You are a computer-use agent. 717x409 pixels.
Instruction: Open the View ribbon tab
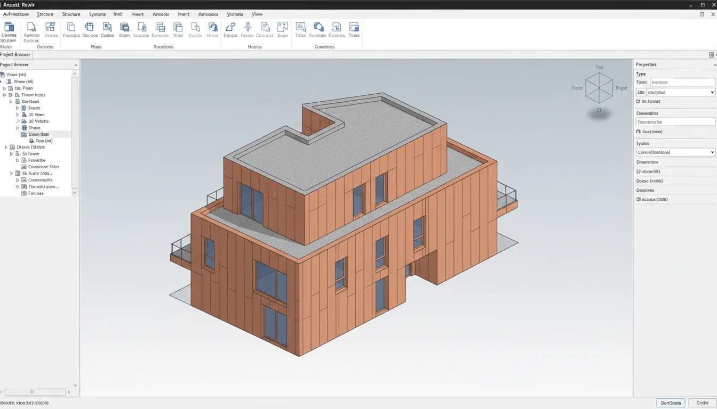(257, 14)
